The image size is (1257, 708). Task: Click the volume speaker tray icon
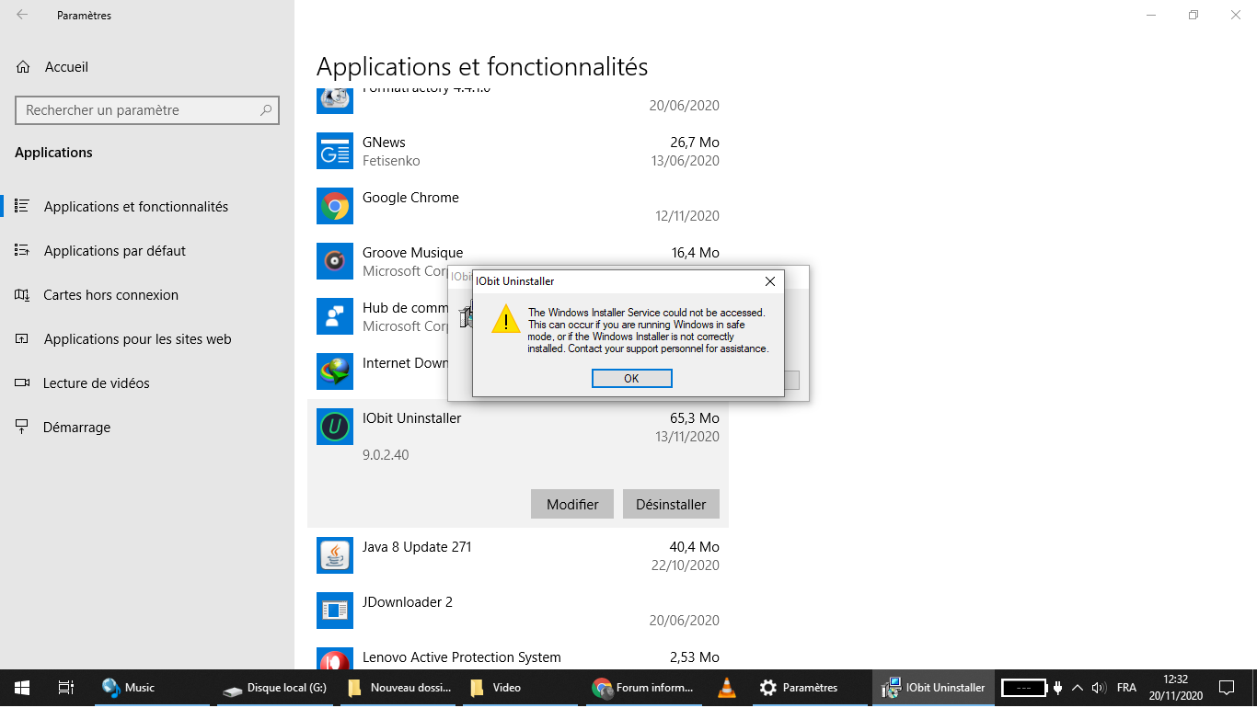pyautogui.click(x=1098, y=688)
